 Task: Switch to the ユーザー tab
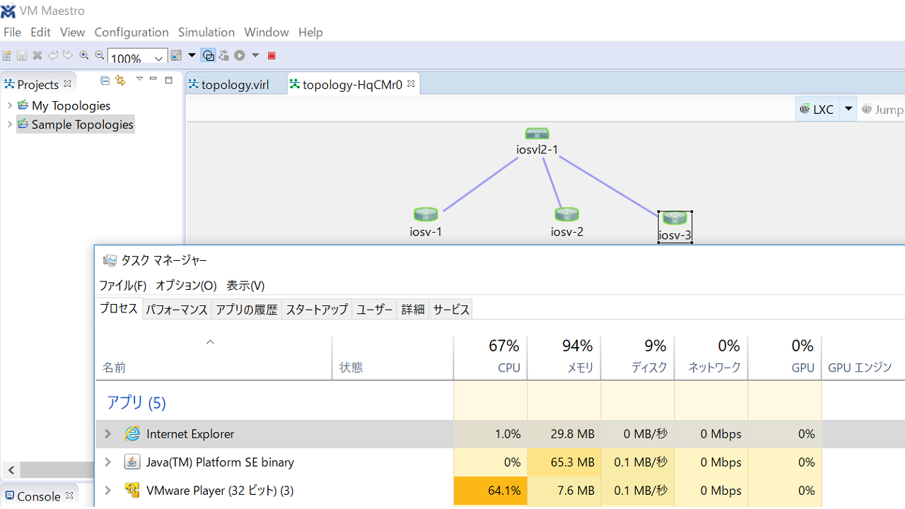click(374, 310)
